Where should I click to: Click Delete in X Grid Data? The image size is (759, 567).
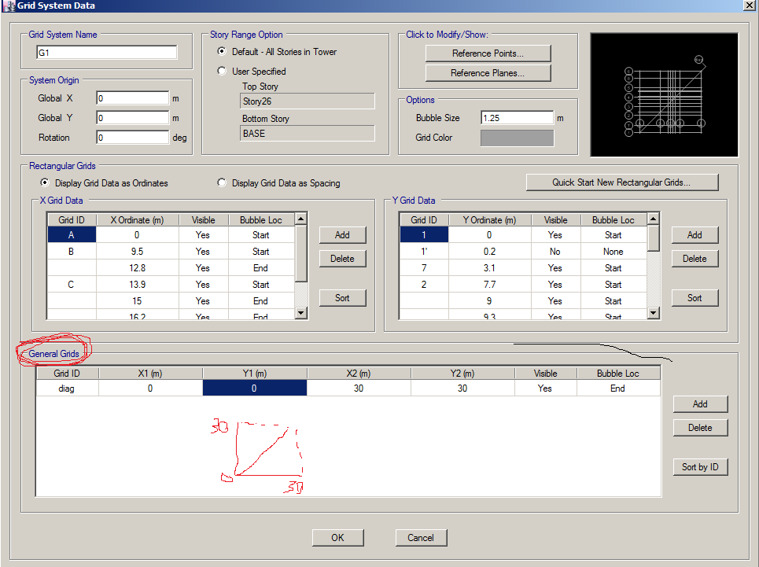coord(342,259)
